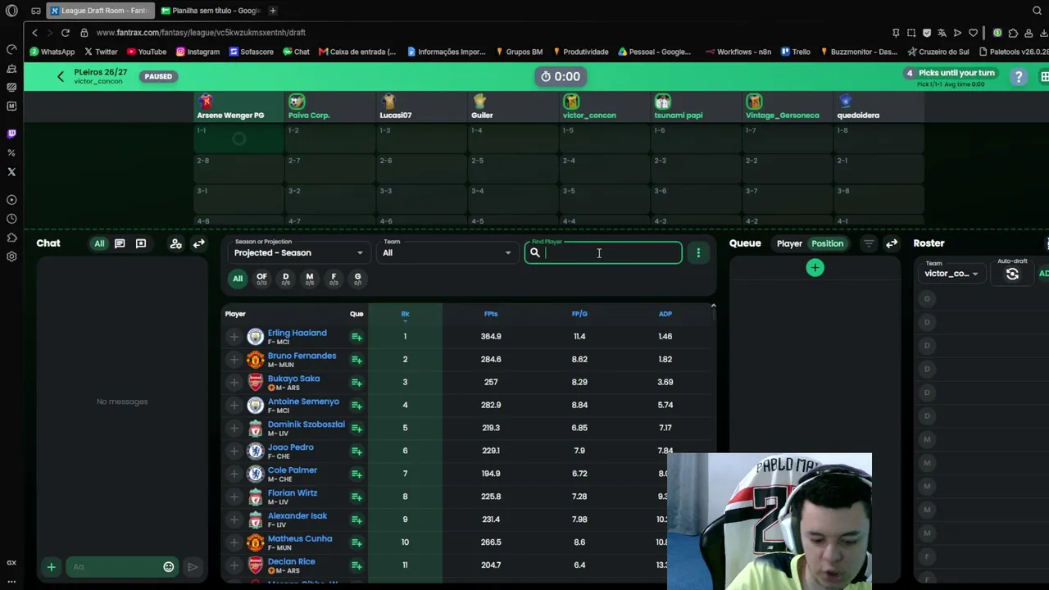Open Bruno Fernandes player link
This screenshot has height=590, width=1049.
(302, 356)
